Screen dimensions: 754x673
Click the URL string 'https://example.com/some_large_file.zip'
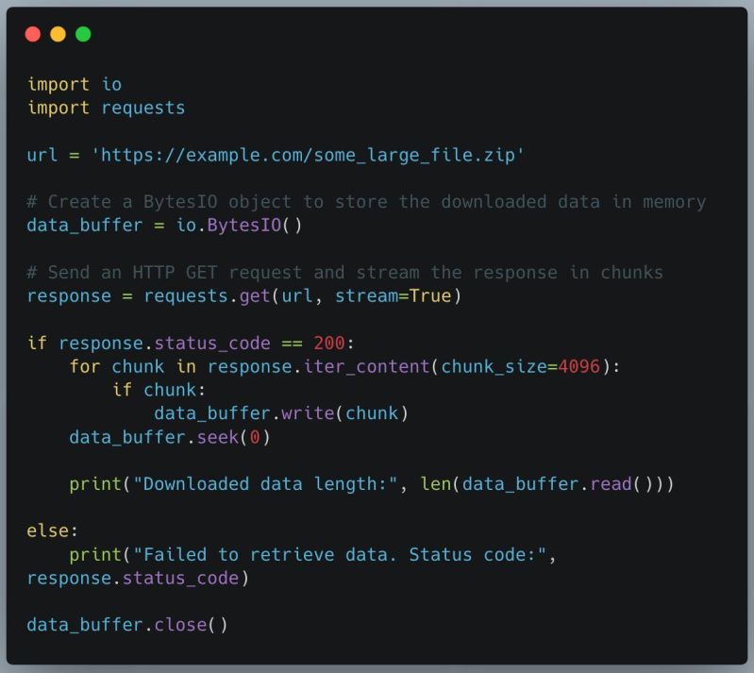pyautogui.click(x=308, y=155)
